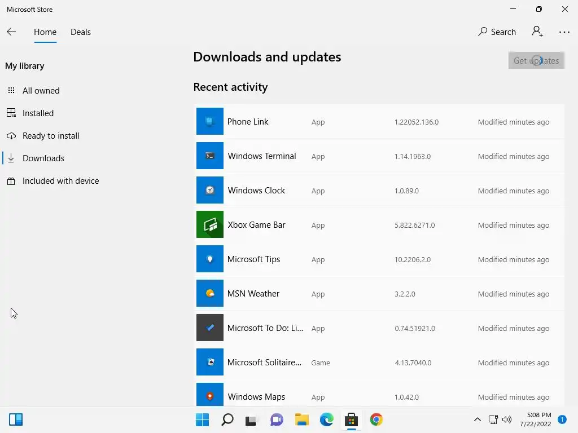Click version 0.74.51921.0 text
The height and width of the screenshot is (433, 578).
[x=415, y=329]
